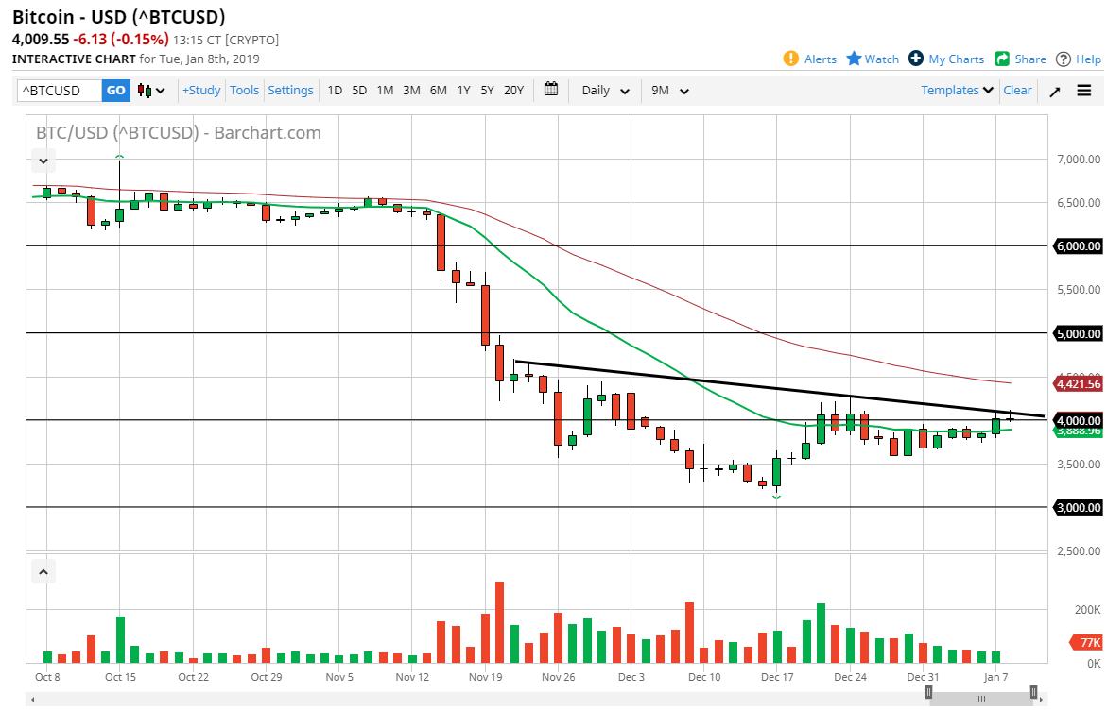Click the pop-out expand chart arrow icon

[x=1055, y=91]
